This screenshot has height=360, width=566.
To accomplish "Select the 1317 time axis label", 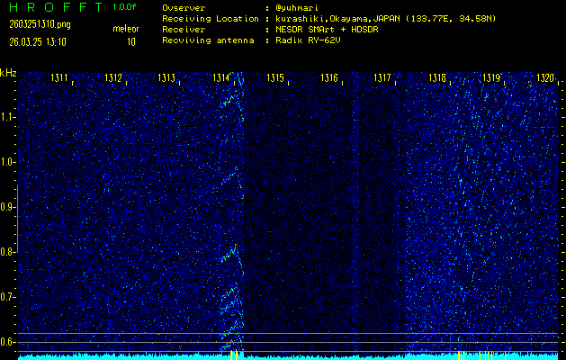I will point(382,77).
